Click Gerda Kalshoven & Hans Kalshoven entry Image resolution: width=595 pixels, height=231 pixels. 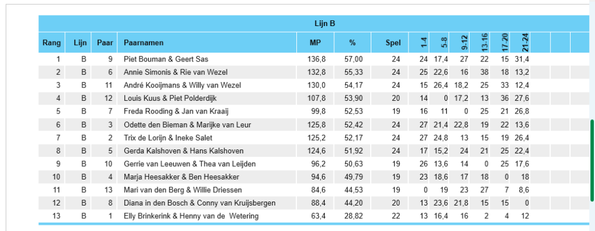click(184, 151)
